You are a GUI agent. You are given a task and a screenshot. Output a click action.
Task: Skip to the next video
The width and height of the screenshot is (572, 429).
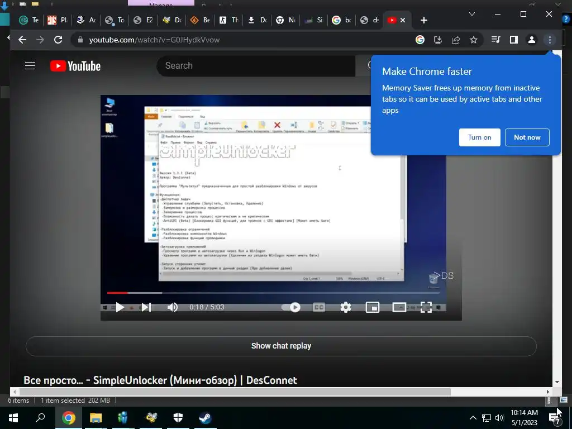pos(146,307)
